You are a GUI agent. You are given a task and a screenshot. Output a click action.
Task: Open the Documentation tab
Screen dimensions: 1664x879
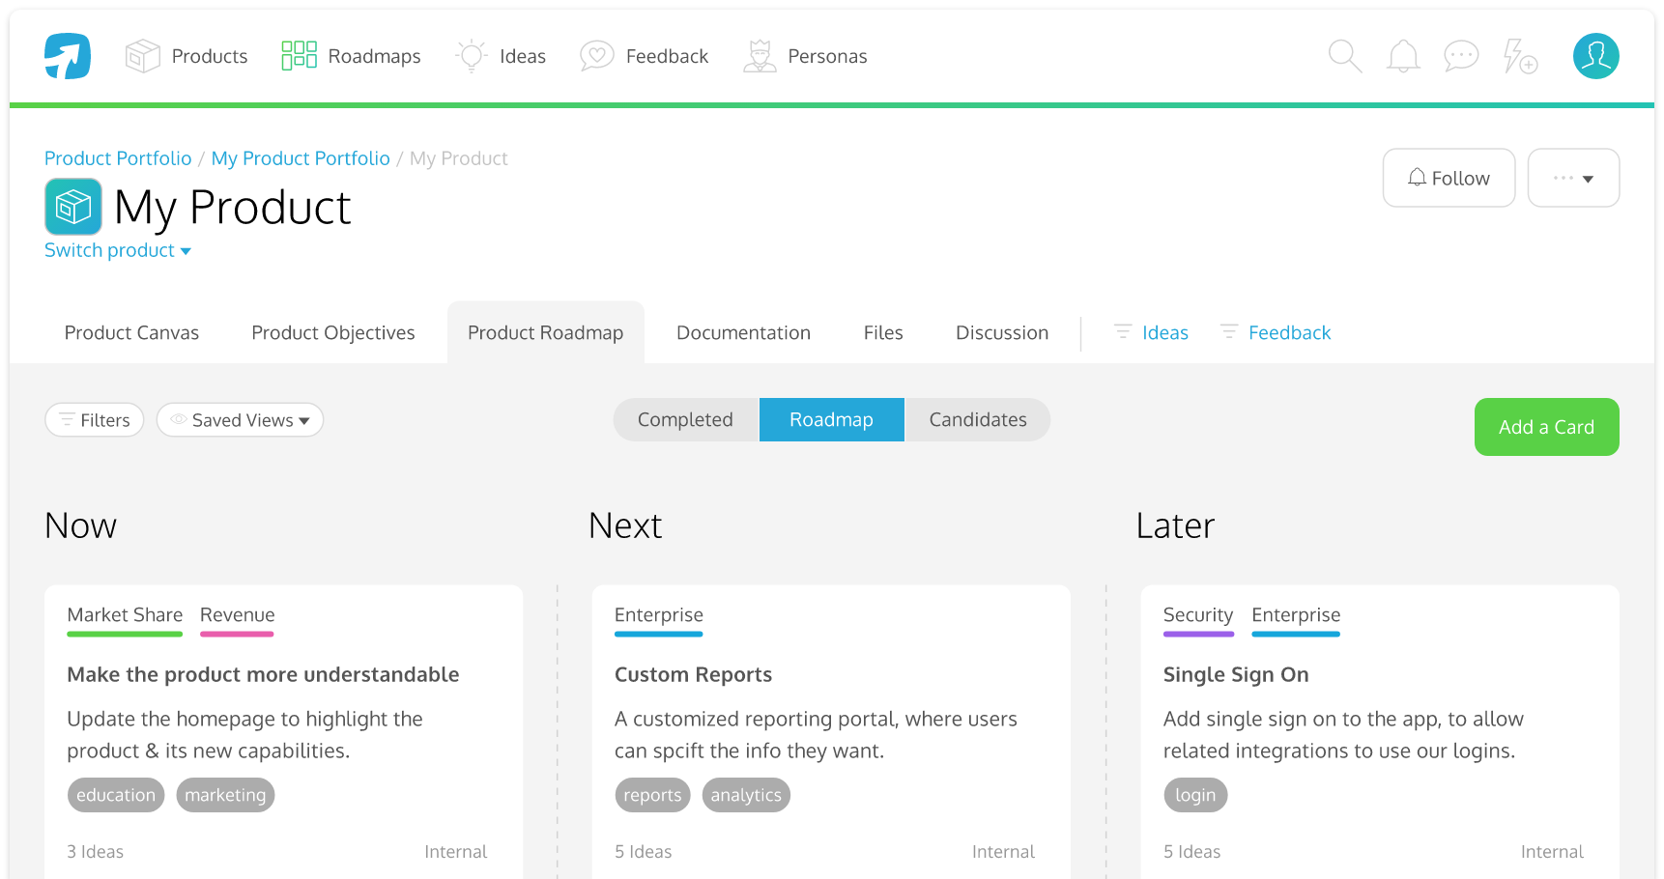743,332
